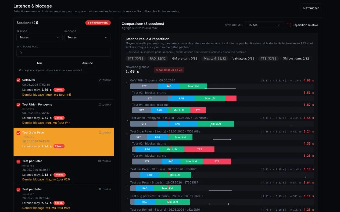340x212 pixels.
Task: Collapse the 0efa1789 comparison row
Action: tap(127, 83)
